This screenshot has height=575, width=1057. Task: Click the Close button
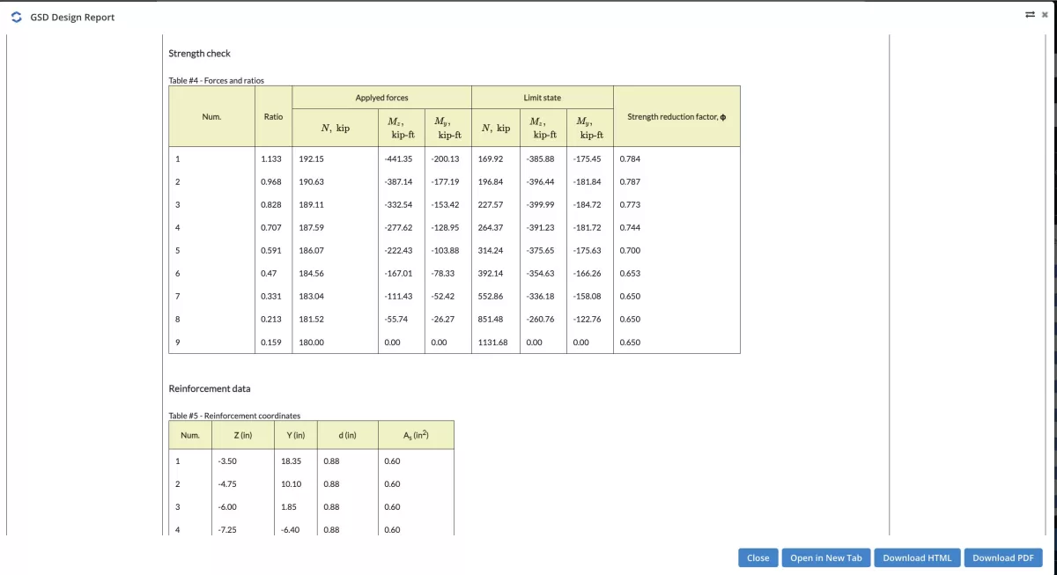coord(758,557)
